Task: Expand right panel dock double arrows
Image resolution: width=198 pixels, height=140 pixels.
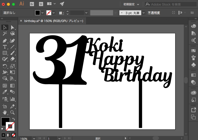Action: tap(196, 19)
